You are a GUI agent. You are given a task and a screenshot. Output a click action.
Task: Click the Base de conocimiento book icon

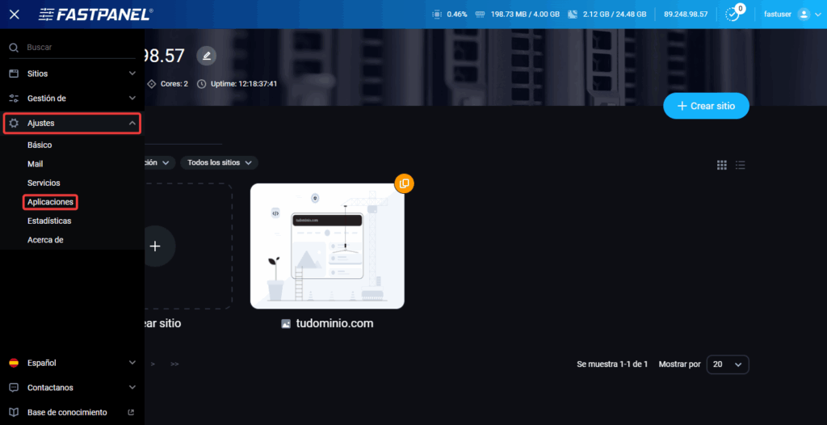click(x=15, y=412)
